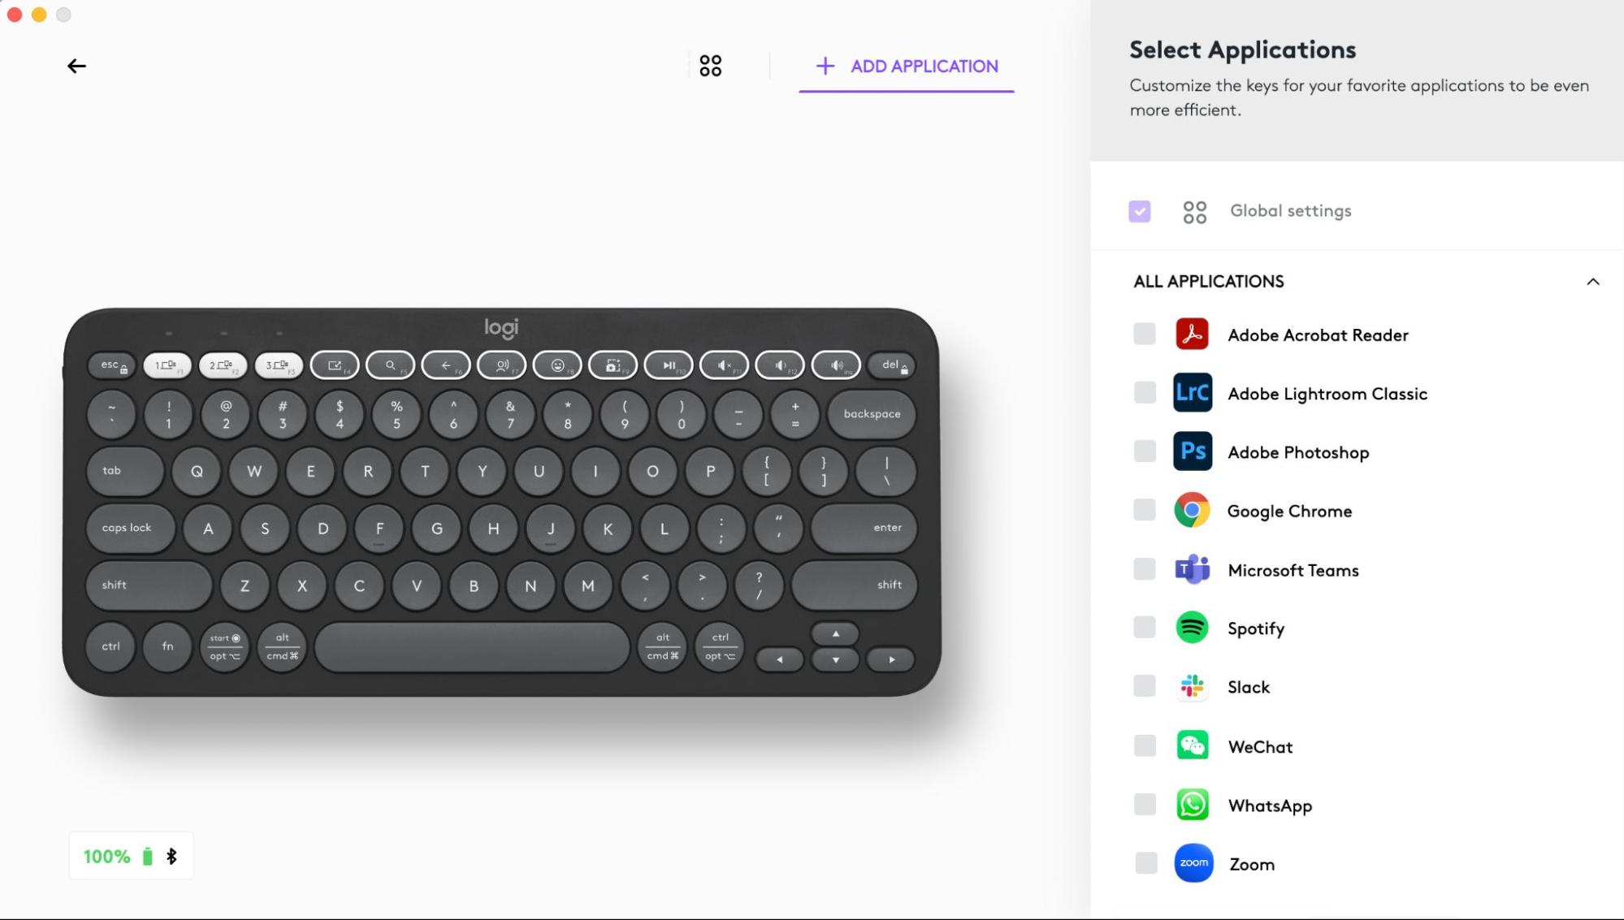1624x920 pixels.
Task: Check the Microsoft Teams checkbox
Action: [1144, 569]
